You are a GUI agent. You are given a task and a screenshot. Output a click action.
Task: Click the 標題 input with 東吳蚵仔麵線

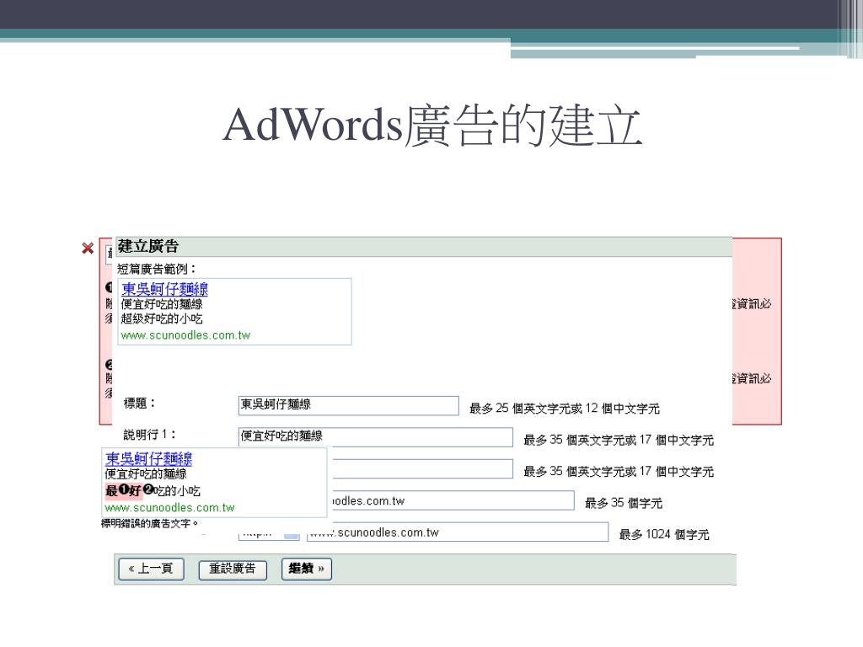click(x=348, y=405)
